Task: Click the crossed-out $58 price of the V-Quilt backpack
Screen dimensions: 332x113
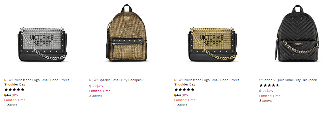Action: [262, 91]
